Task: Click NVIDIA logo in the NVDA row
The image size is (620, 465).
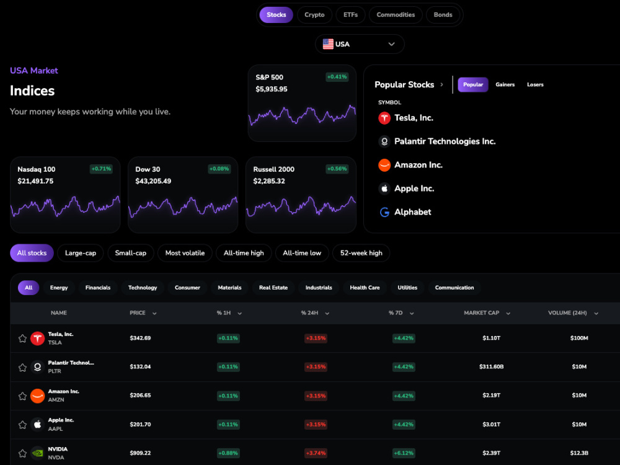Action: [38, 453]
